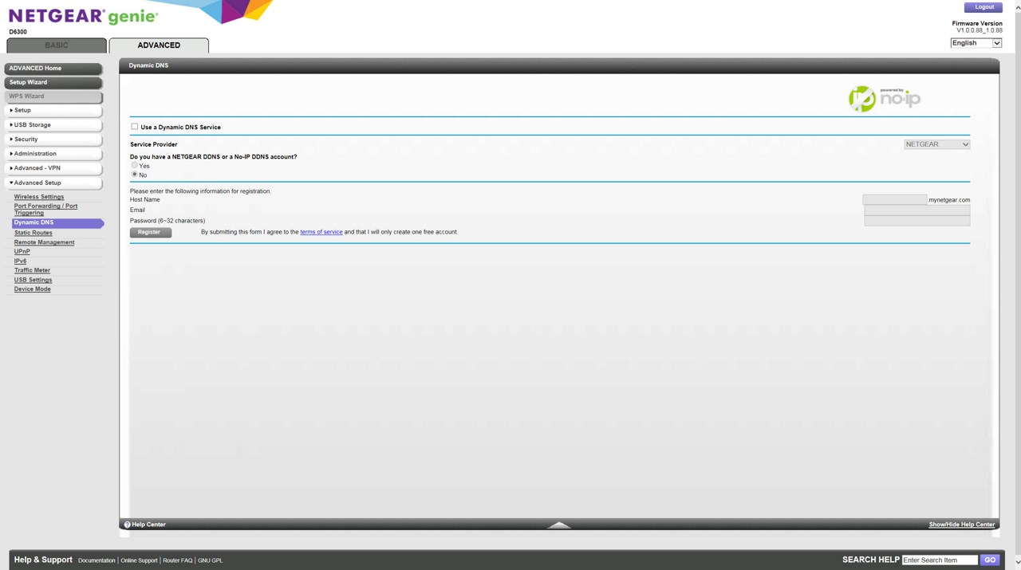Select Yes for existing DDNS account
1021x570 pixels.
(x=135, y=165)
